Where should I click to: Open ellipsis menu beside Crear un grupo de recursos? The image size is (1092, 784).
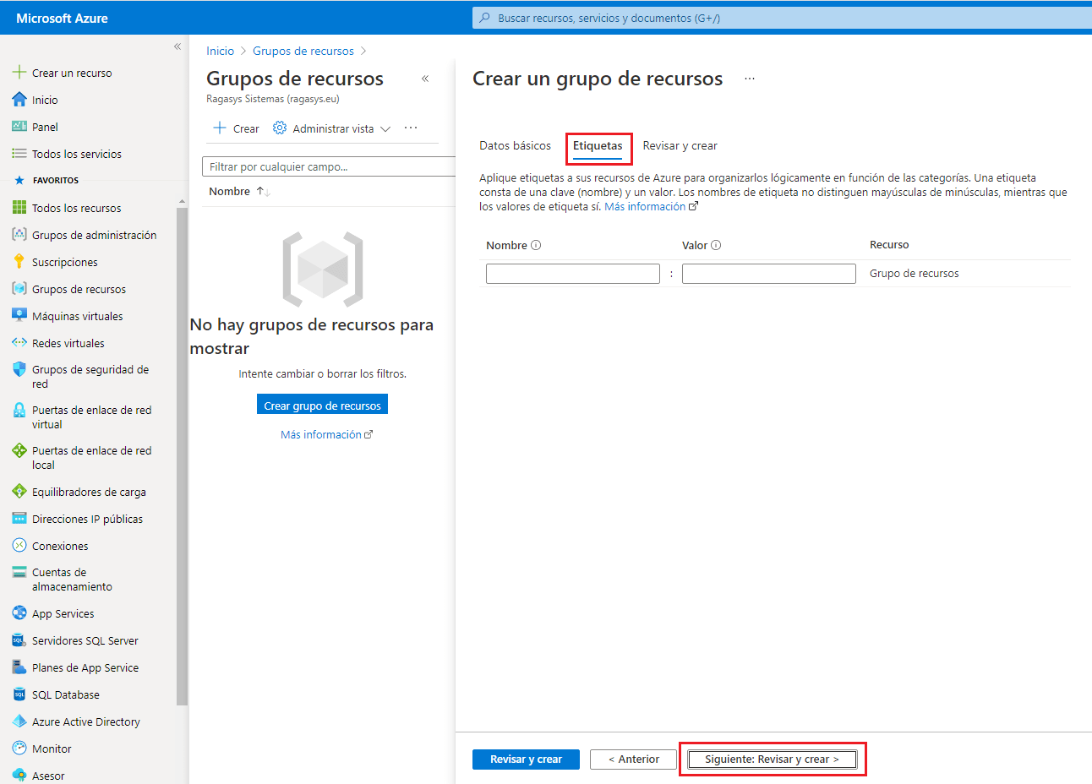tap(750, 79)
